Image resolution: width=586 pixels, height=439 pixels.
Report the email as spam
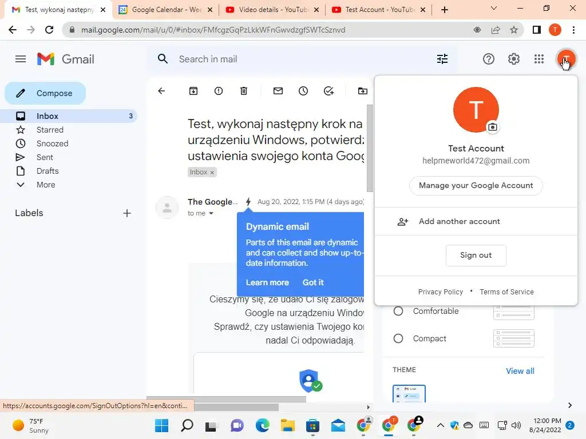click(219, 91)
